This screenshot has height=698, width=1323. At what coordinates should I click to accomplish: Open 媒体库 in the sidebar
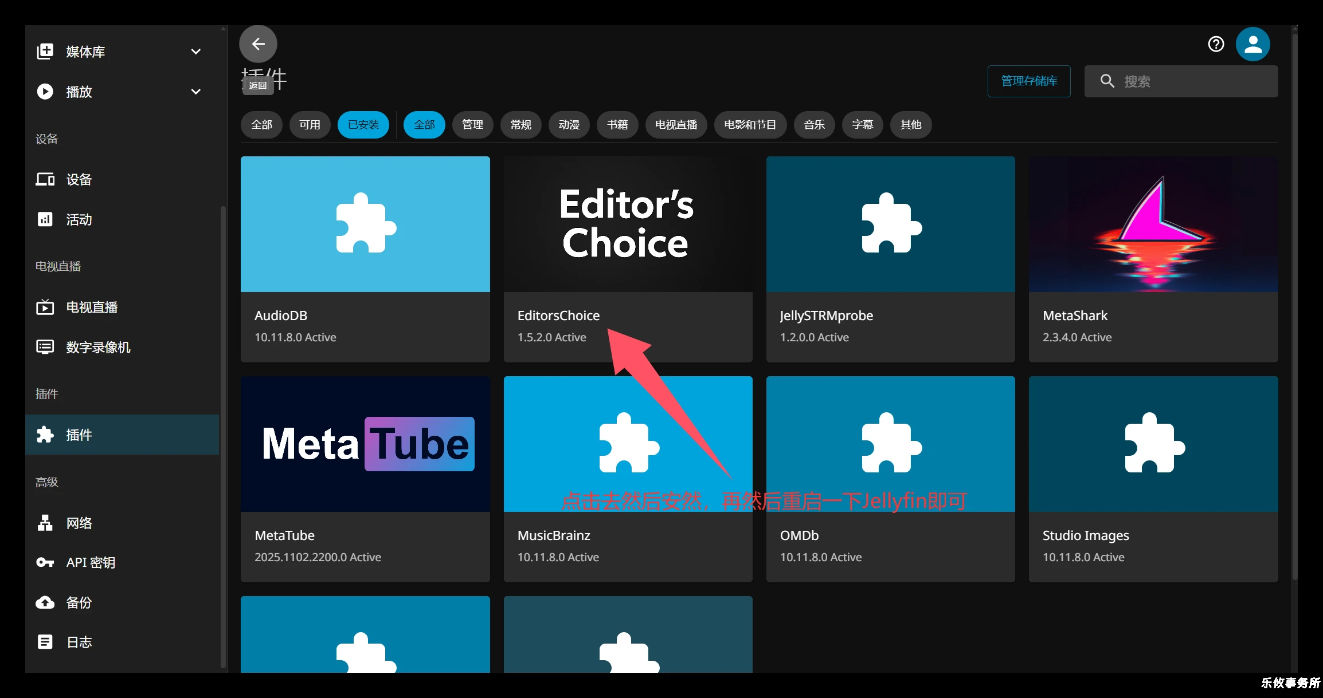click(x=122, y=52)
